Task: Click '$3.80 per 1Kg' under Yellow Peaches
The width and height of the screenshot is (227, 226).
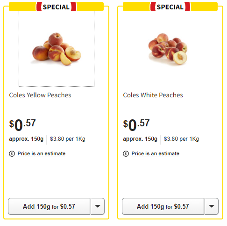Action: (68, 139)
